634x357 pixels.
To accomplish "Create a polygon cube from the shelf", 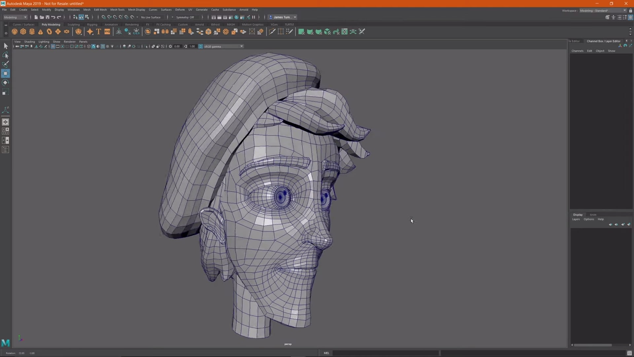I will pos(23,32).
